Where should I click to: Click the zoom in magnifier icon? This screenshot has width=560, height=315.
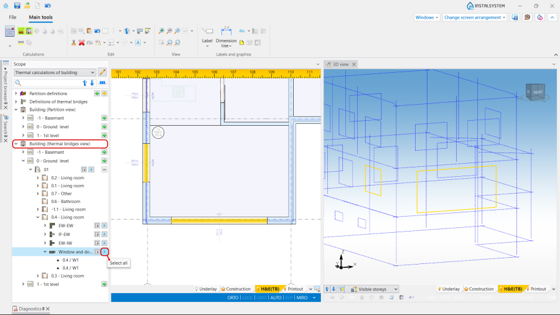pos(161,31)
